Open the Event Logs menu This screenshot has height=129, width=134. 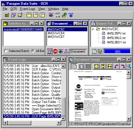click(28, 9)
